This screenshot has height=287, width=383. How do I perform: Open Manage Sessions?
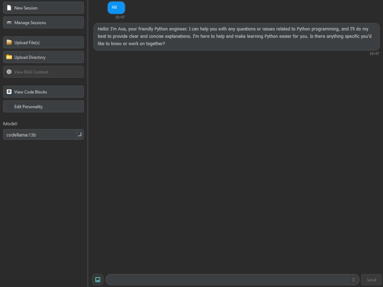[x=43, y=23]
